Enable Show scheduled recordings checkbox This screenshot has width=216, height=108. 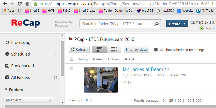(162, 49)
